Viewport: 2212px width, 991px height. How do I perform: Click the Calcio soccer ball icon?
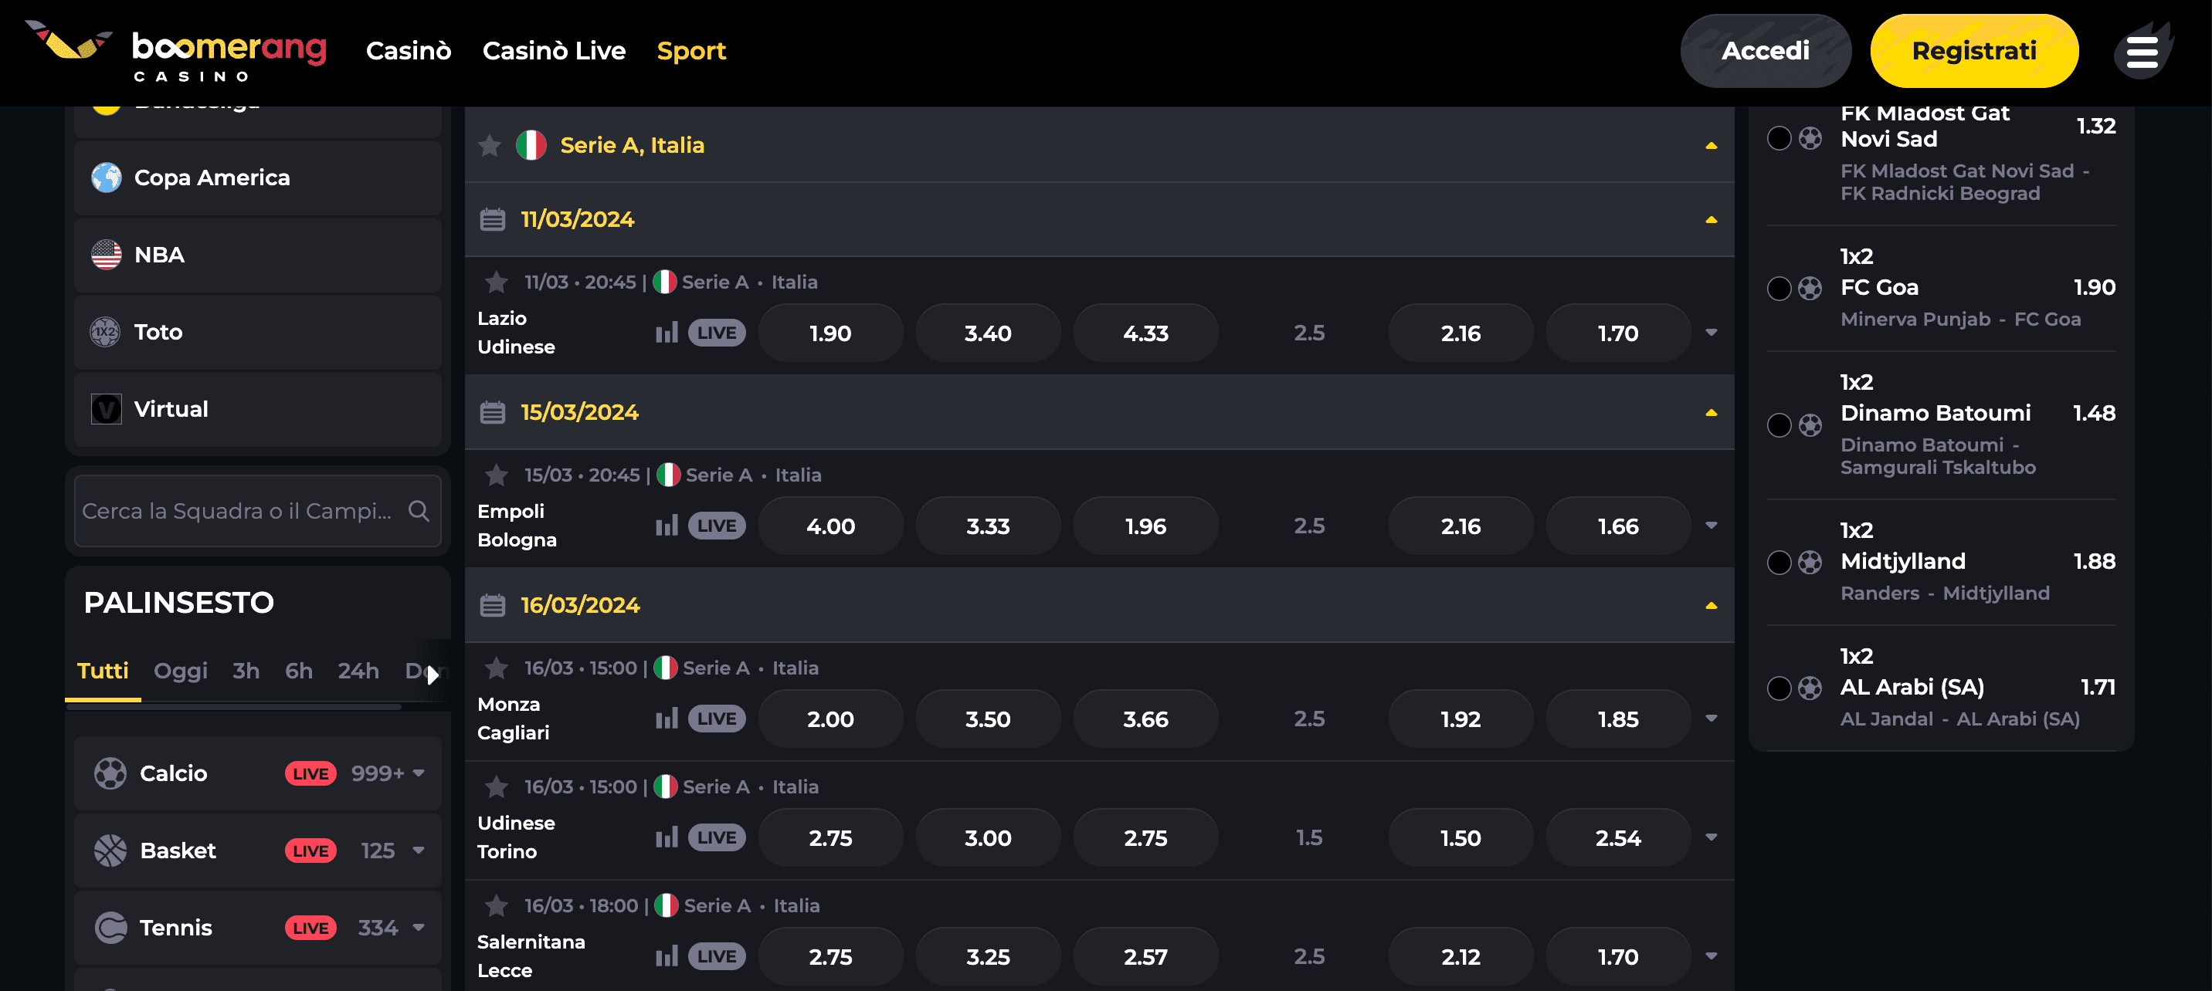click(x=109, y=773)
